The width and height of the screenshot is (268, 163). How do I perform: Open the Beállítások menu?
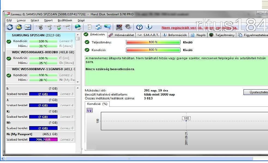point(65,20)
